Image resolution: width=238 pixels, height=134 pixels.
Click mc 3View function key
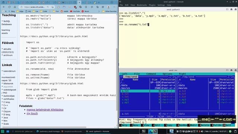pyautogui.click(x=146, y=125)
